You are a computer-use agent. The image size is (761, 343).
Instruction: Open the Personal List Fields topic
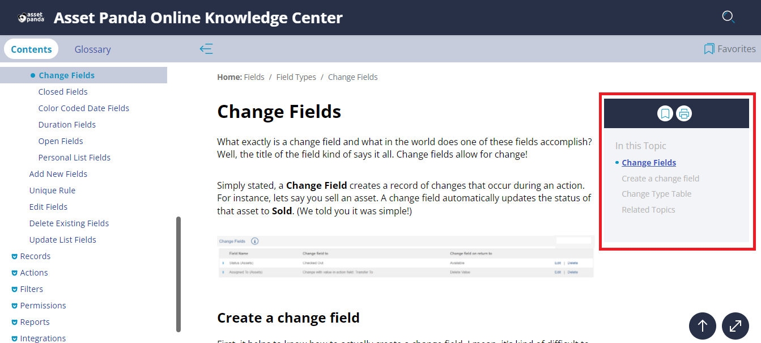pyautogui.click(x=74, y=158)
